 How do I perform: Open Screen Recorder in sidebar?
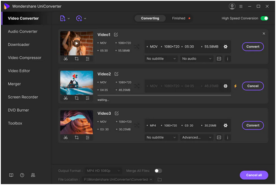[23, 97]
